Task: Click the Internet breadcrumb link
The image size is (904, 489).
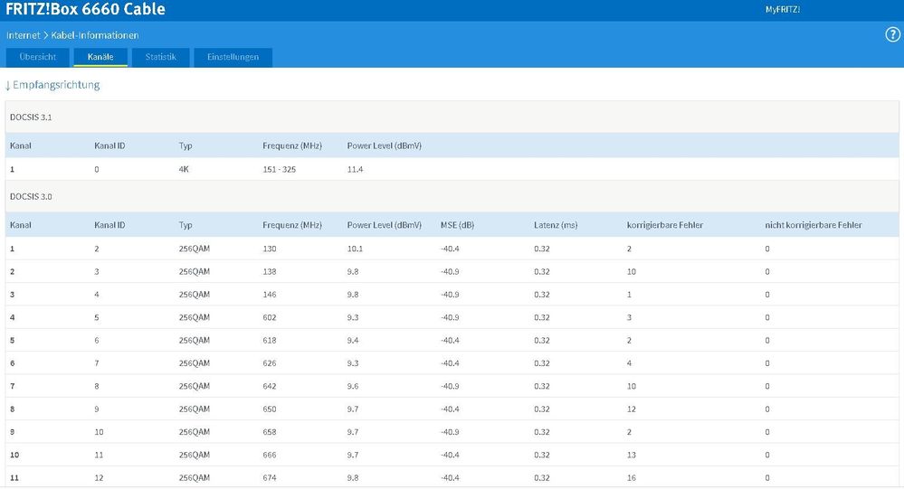Action: coord(22,35)
